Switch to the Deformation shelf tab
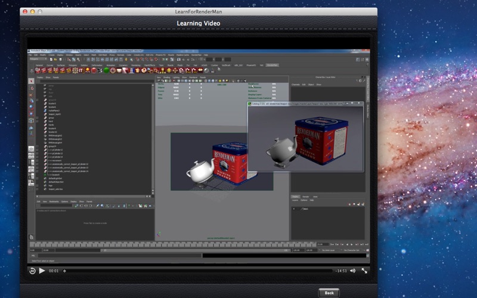477x298 pixels. (97, 66)
